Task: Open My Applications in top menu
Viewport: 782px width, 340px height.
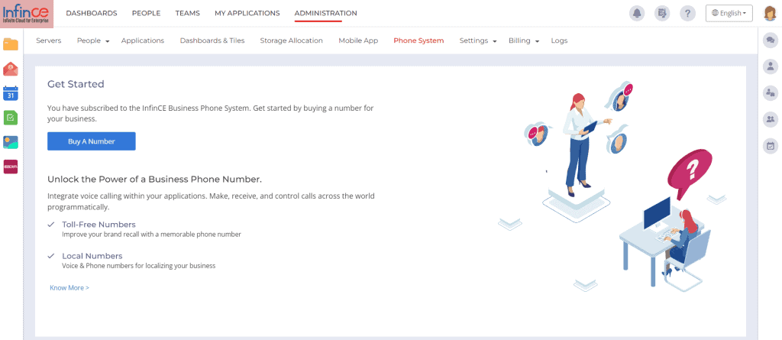Action: (x=247, y=14)
